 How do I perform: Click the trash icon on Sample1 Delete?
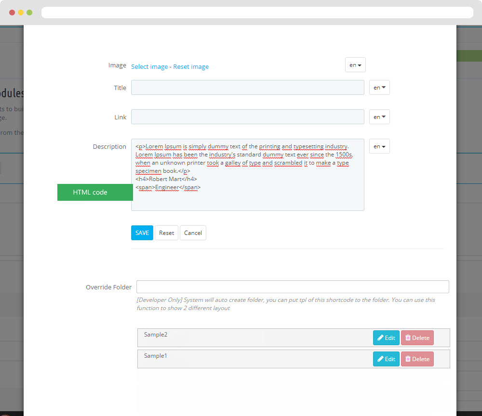tap(408, 359)
